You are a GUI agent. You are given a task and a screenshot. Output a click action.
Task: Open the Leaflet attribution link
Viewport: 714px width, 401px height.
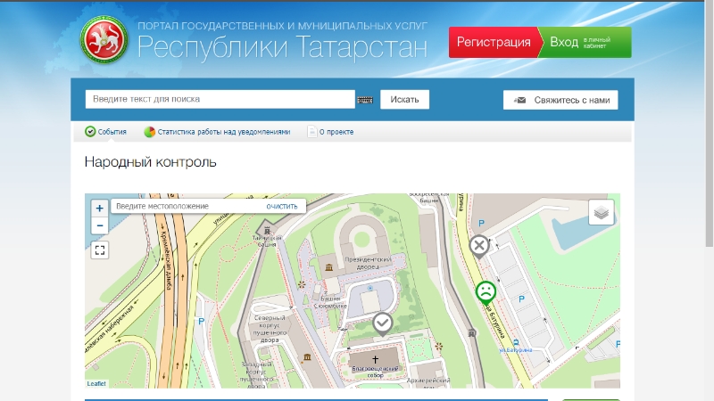coord(95,383)
